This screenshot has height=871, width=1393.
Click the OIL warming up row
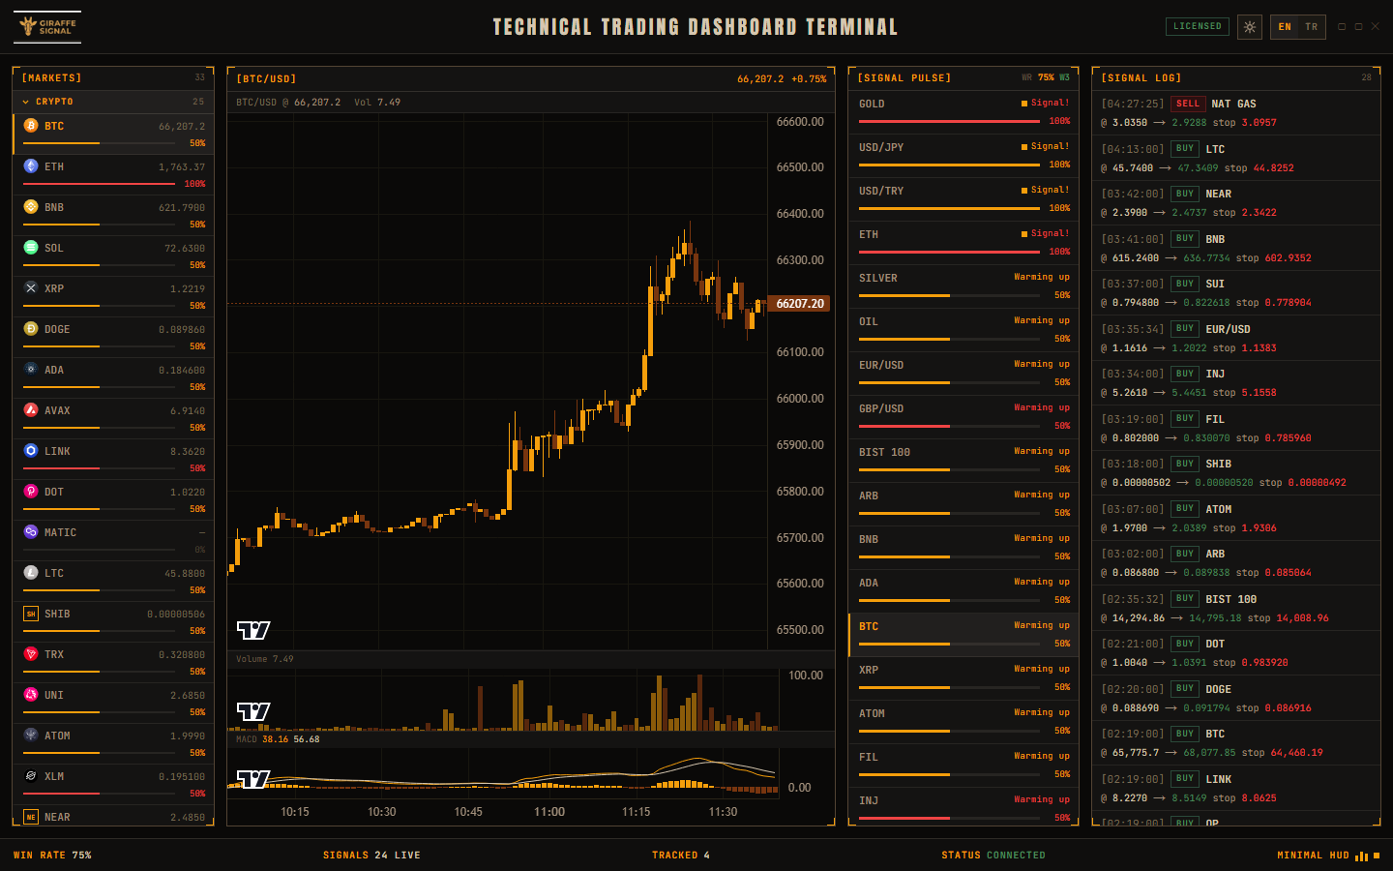tap(964, 330)
